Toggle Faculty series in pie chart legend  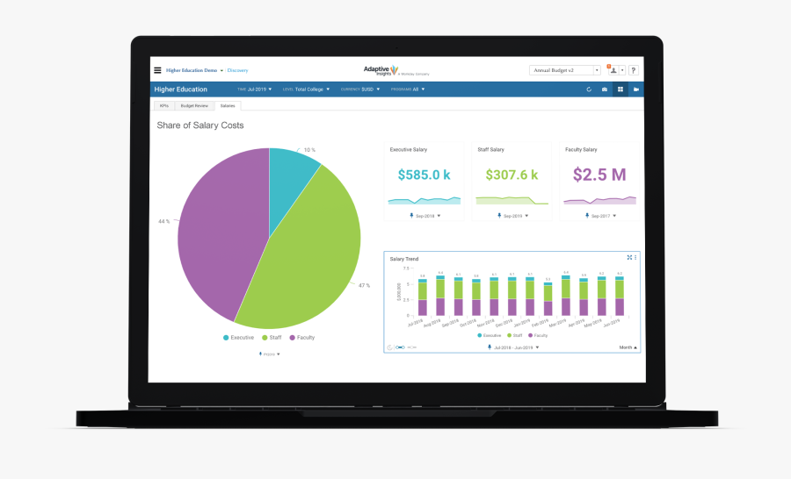[x=301, y=338]
